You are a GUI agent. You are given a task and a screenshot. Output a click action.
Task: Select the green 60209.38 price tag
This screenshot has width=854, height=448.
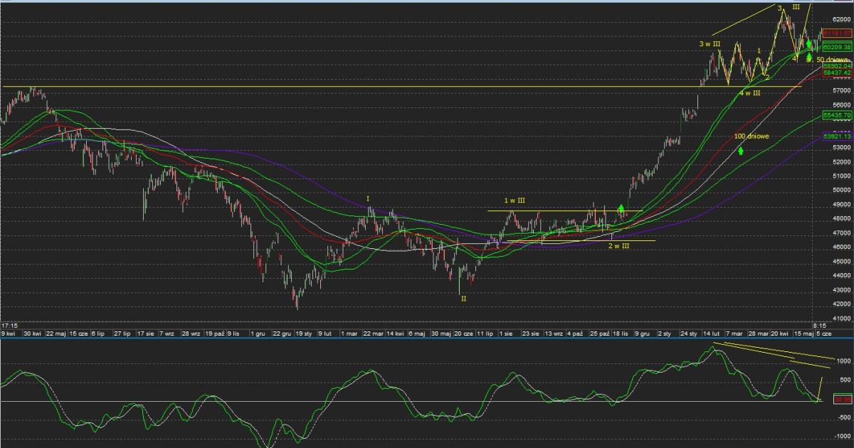click(x=837, y=46)
